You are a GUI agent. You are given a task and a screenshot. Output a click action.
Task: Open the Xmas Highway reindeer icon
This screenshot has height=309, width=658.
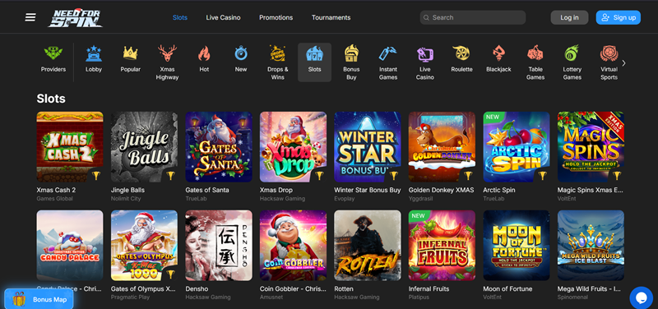point(167,53)
